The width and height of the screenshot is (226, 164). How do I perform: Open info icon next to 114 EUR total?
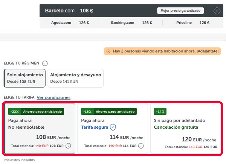pyautogui.click(x=141, y=146)
